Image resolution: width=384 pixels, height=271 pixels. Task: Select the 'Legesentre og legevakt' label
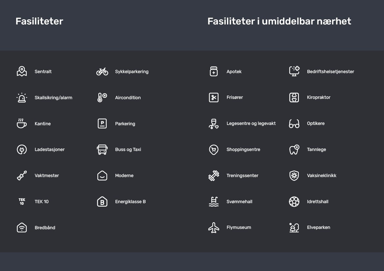tap(251, 123)
